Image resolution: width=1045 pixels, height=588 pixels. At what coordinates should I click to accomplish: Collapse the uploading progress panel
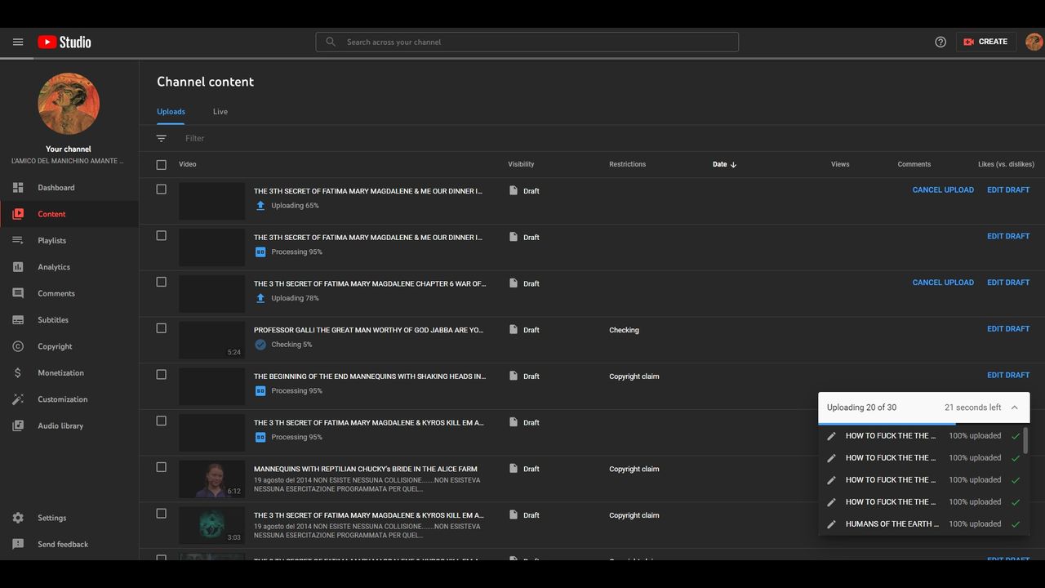pyautogui.click(x=1014, y=408)
